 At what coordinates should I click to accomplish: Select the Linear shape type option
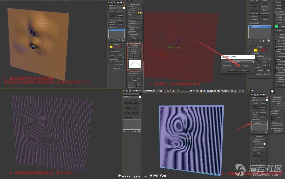pyautogui.click(x=243, y=66)
